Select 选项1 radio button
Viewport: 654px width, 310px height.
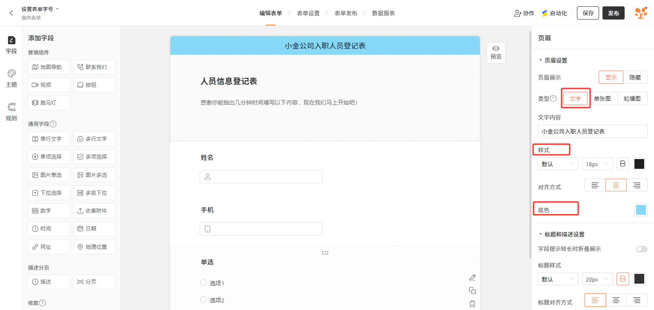tap(203, 283)
